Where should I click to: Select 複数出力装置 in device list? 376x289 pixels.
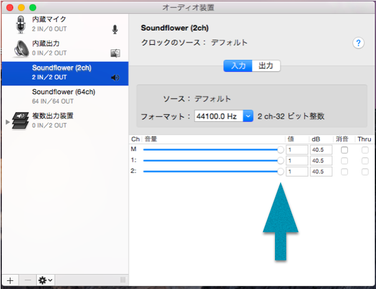65,120
